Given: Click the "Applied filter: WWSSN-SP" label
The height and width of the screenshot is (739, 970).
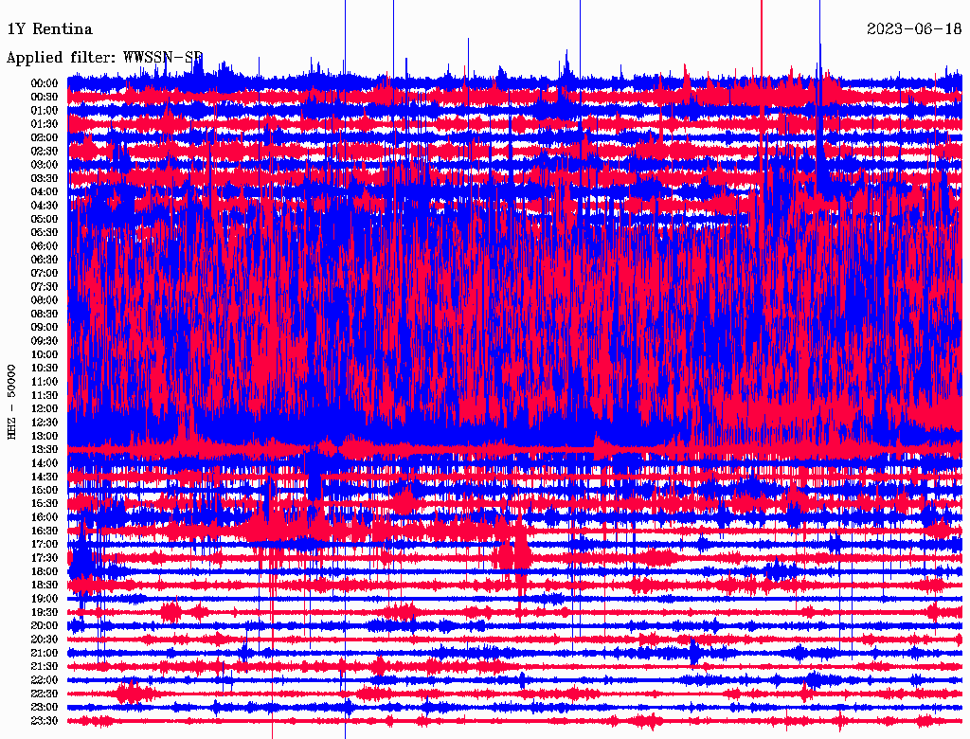Looking at the screenshot, I should click(104, 58).
